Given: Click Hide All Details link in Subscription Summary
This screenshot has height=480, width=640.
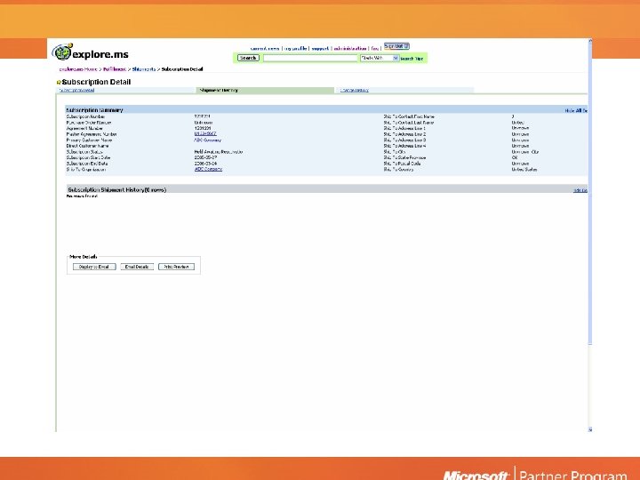Looking at the screenshot, I should [576, 110].
